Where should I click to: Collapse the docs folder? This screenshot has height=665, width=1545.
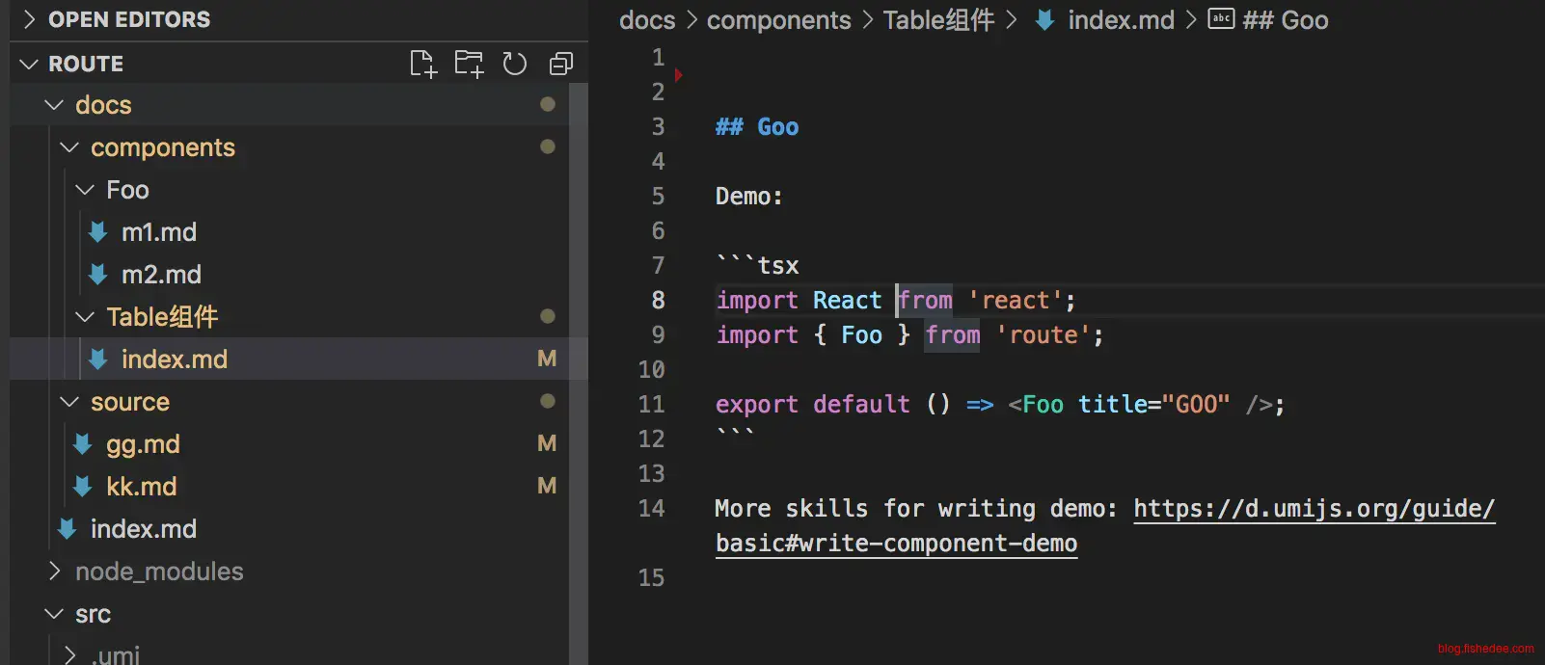[54, 105]
